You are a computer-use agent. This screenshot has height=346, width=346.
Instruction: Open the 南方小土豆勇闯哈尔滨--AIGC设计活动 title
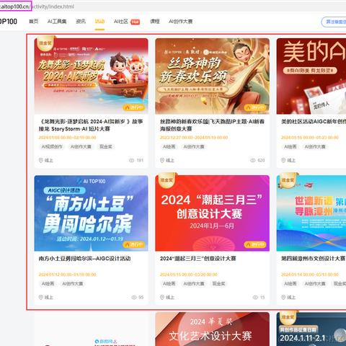[x=84, y=259]
